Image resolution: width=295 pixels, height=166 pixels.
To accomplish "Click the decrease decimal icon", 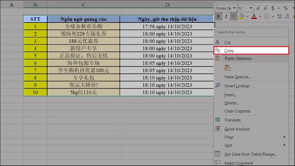I will coord(287,16).
